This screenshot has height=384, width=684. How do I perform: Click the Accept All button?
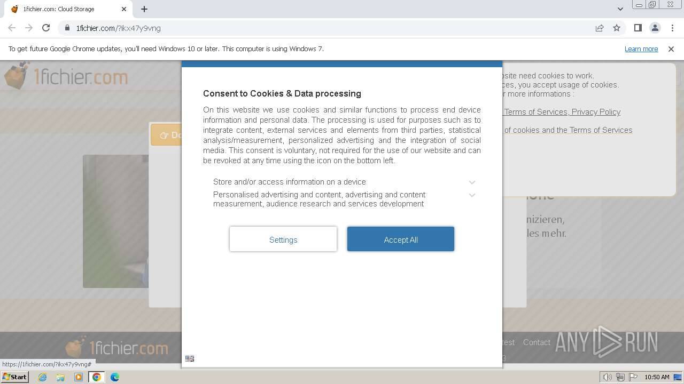pos(401,239)
